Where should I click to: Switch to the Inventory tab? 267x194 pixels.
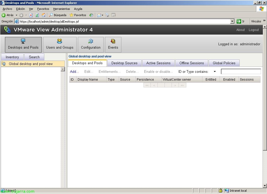[12, 57]
